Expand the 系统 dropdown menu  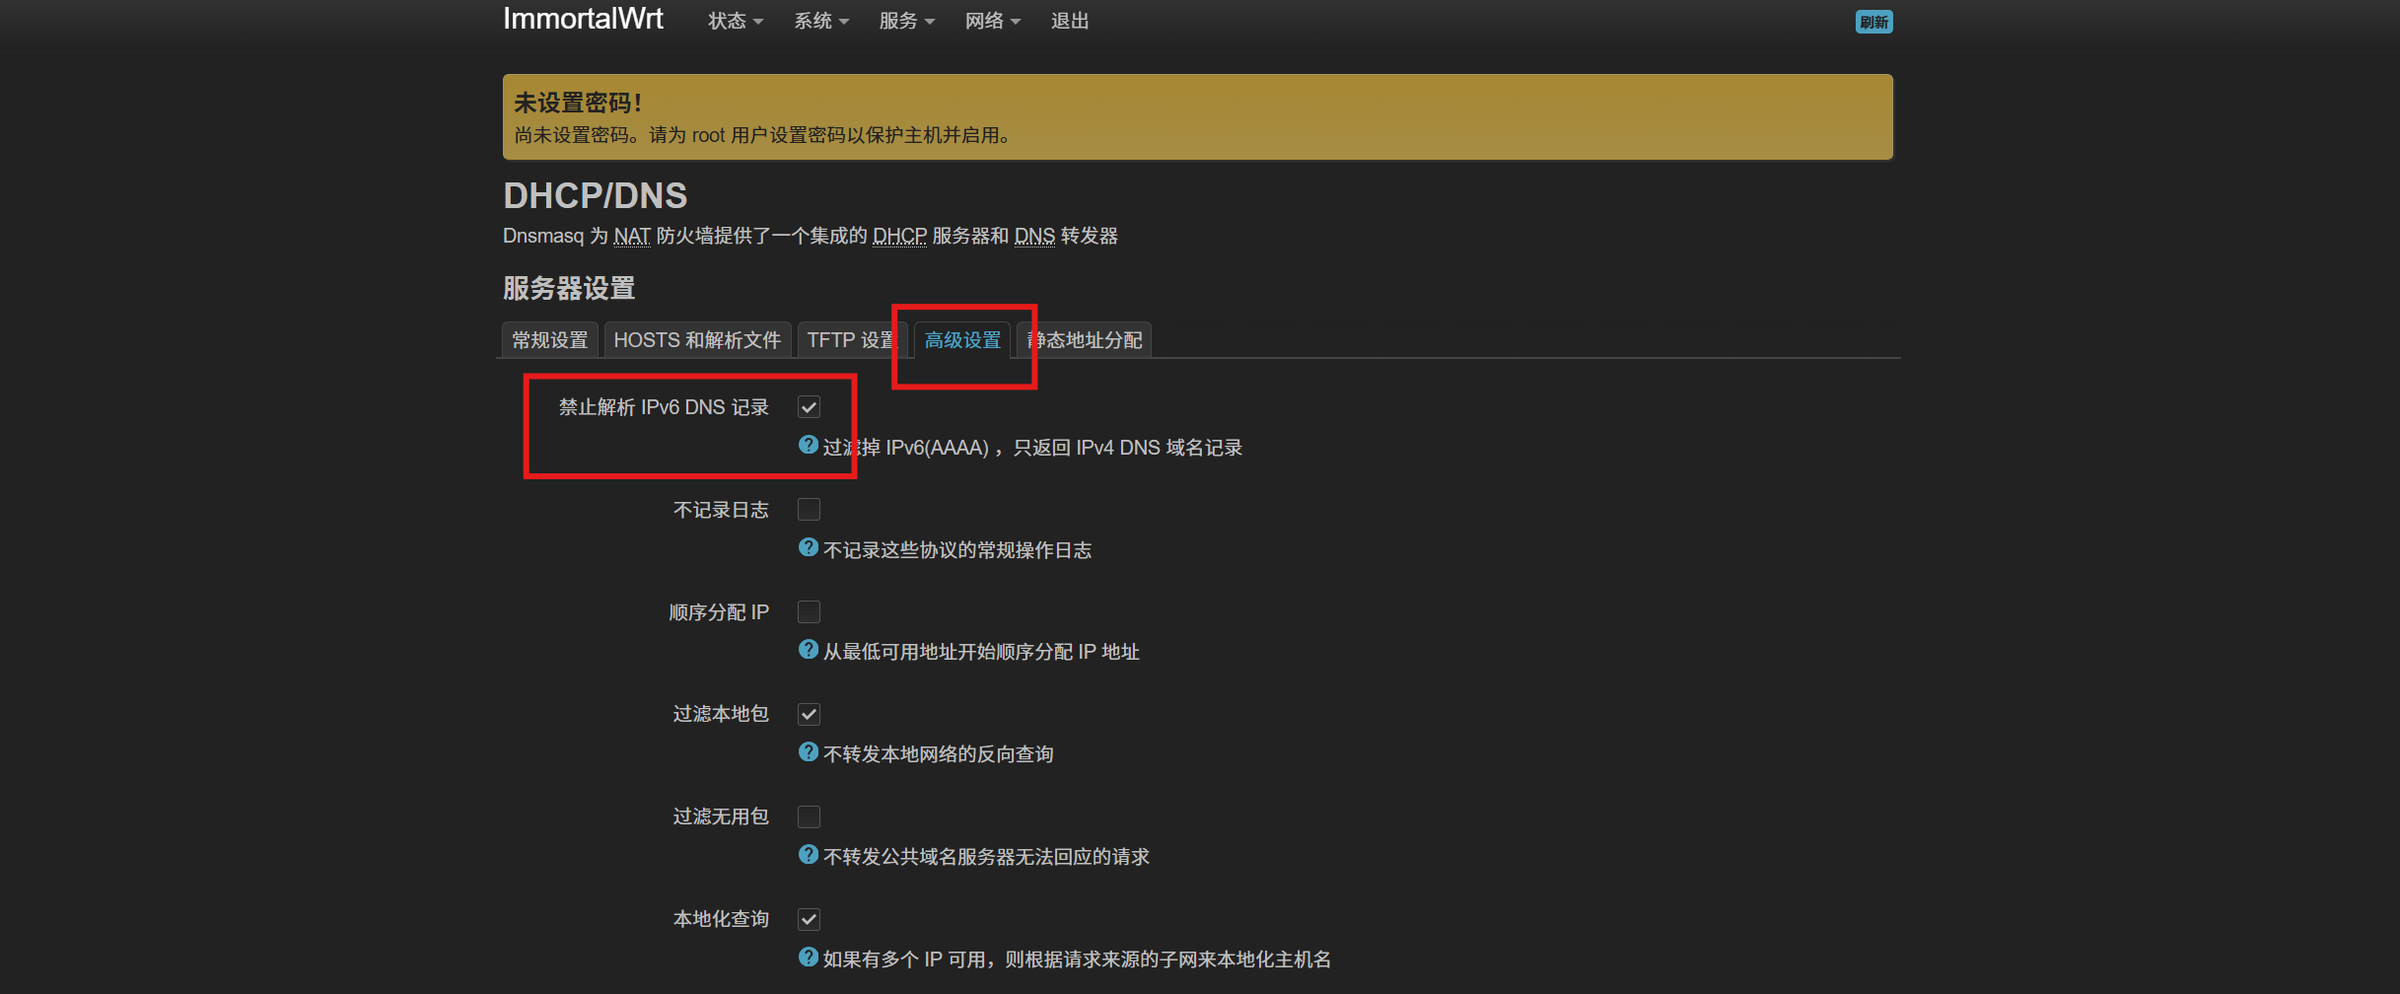(820, 21)
